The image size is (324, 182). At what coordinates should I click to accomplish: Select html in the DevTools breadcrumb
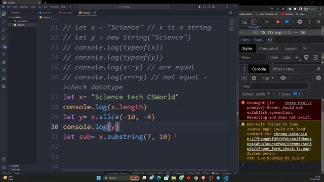[x=245, y=40]
